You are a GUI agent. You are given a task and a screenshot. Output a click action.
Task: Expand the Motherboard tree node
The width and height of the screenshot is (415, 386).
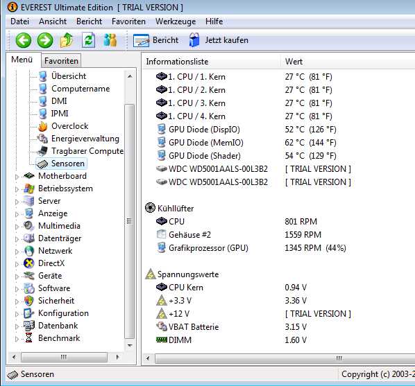tap(17, 177)
